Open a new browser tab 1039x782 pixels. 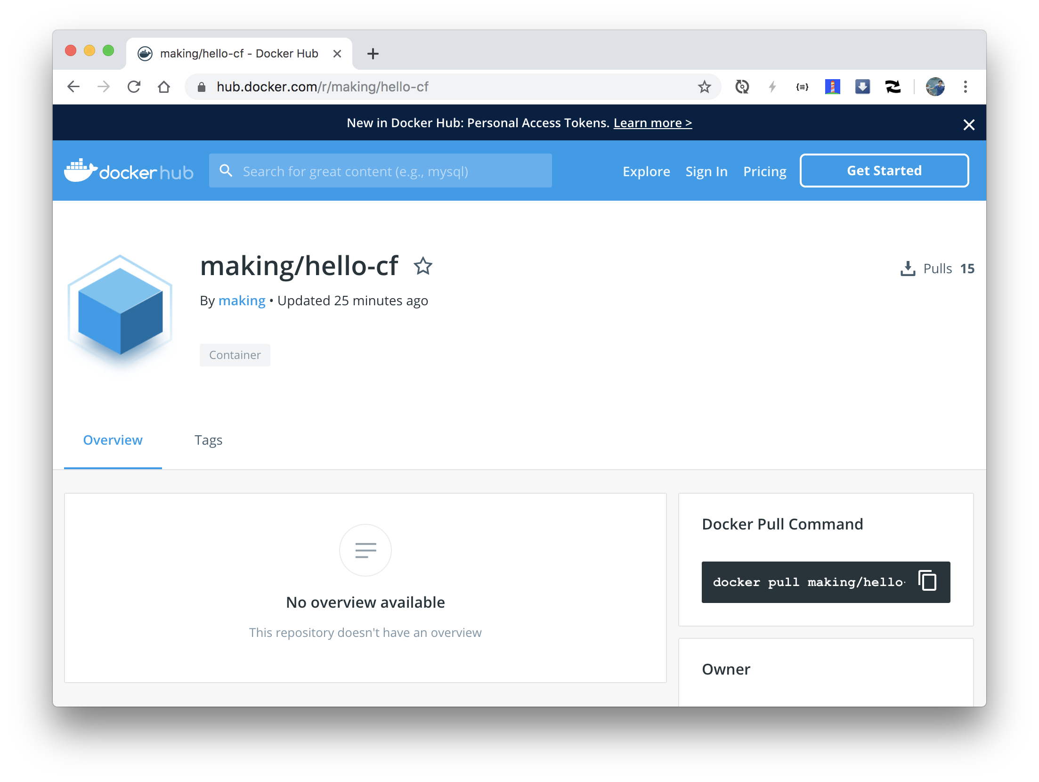click(x=373, y=54)
